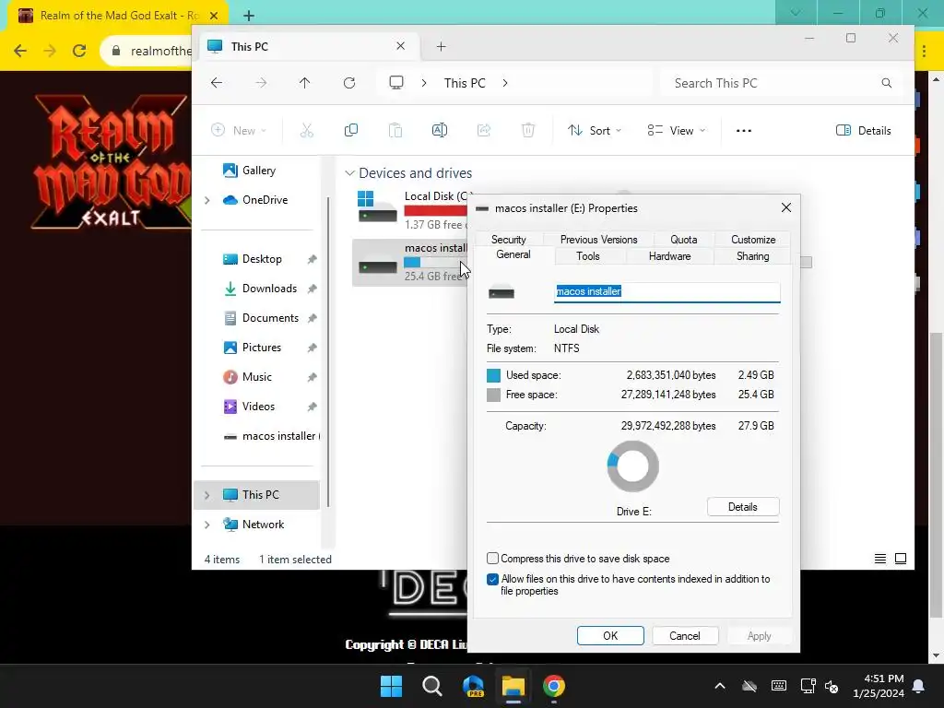The width and height of the screenshot is (944, 708).
Task: Collapse the Devices and drives group
Action: click(349, 173)
